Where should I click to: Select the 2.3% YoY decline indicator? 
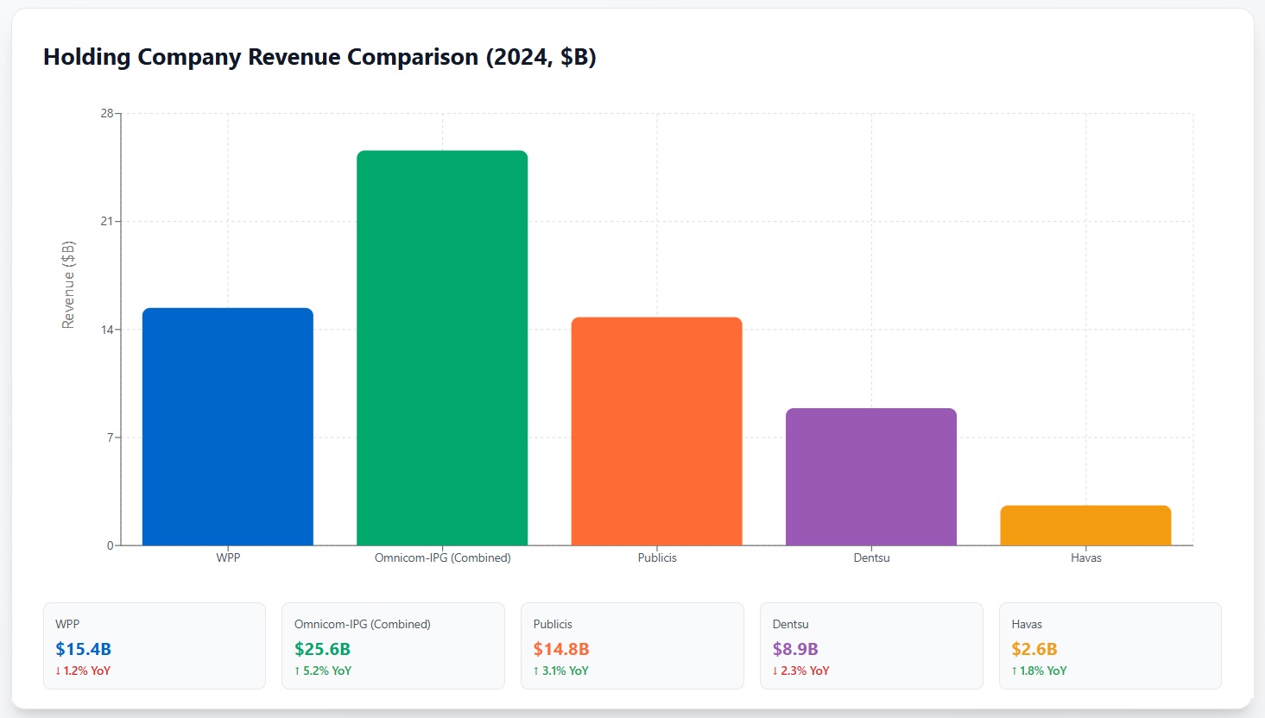pos(800,671)
